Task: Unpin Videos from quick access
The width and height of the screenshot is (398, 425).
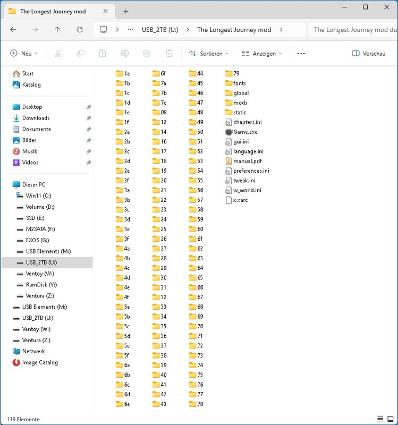Action: tap(89, 163)
